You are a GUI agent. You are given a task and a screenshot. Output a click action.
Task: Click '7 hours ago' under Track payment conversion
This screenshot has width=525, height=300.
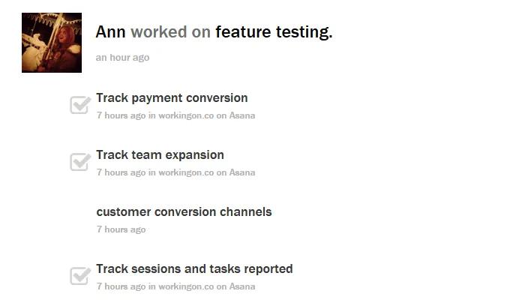121,115
